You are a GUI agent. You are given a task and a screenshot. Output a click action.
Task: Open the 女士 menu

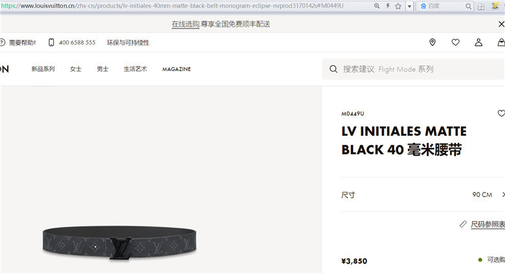76,68
